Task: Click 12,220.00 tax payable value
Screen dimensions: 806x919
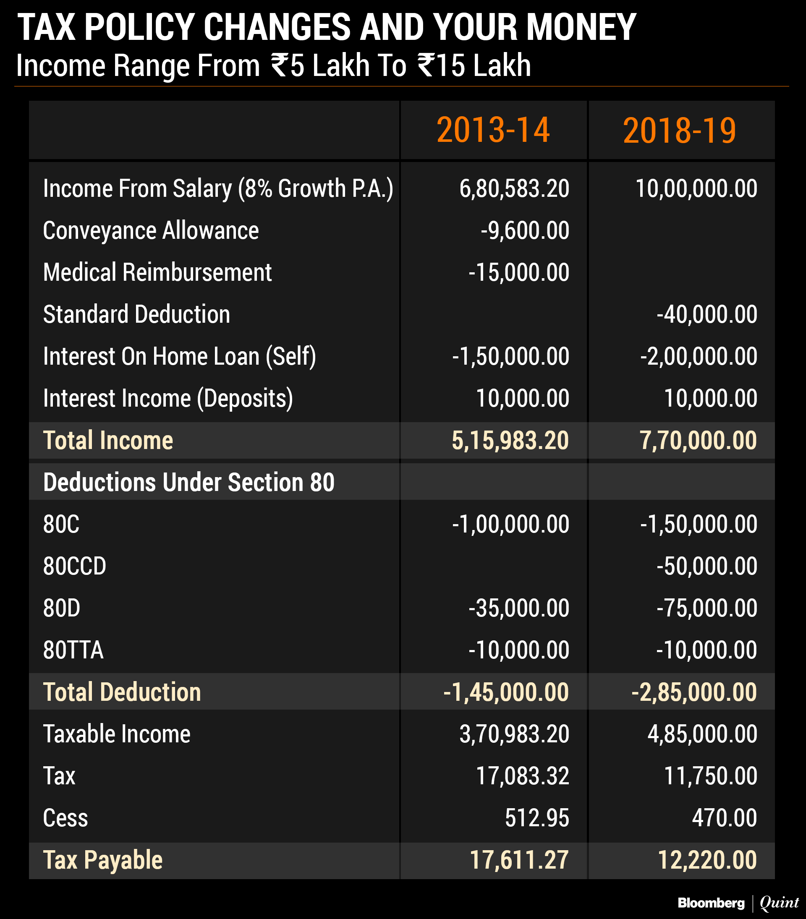Action: (x=707, y=860)
